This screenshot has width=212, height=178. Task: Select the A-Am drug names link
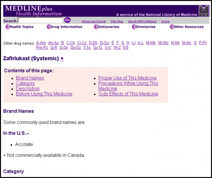pos(41,43)
